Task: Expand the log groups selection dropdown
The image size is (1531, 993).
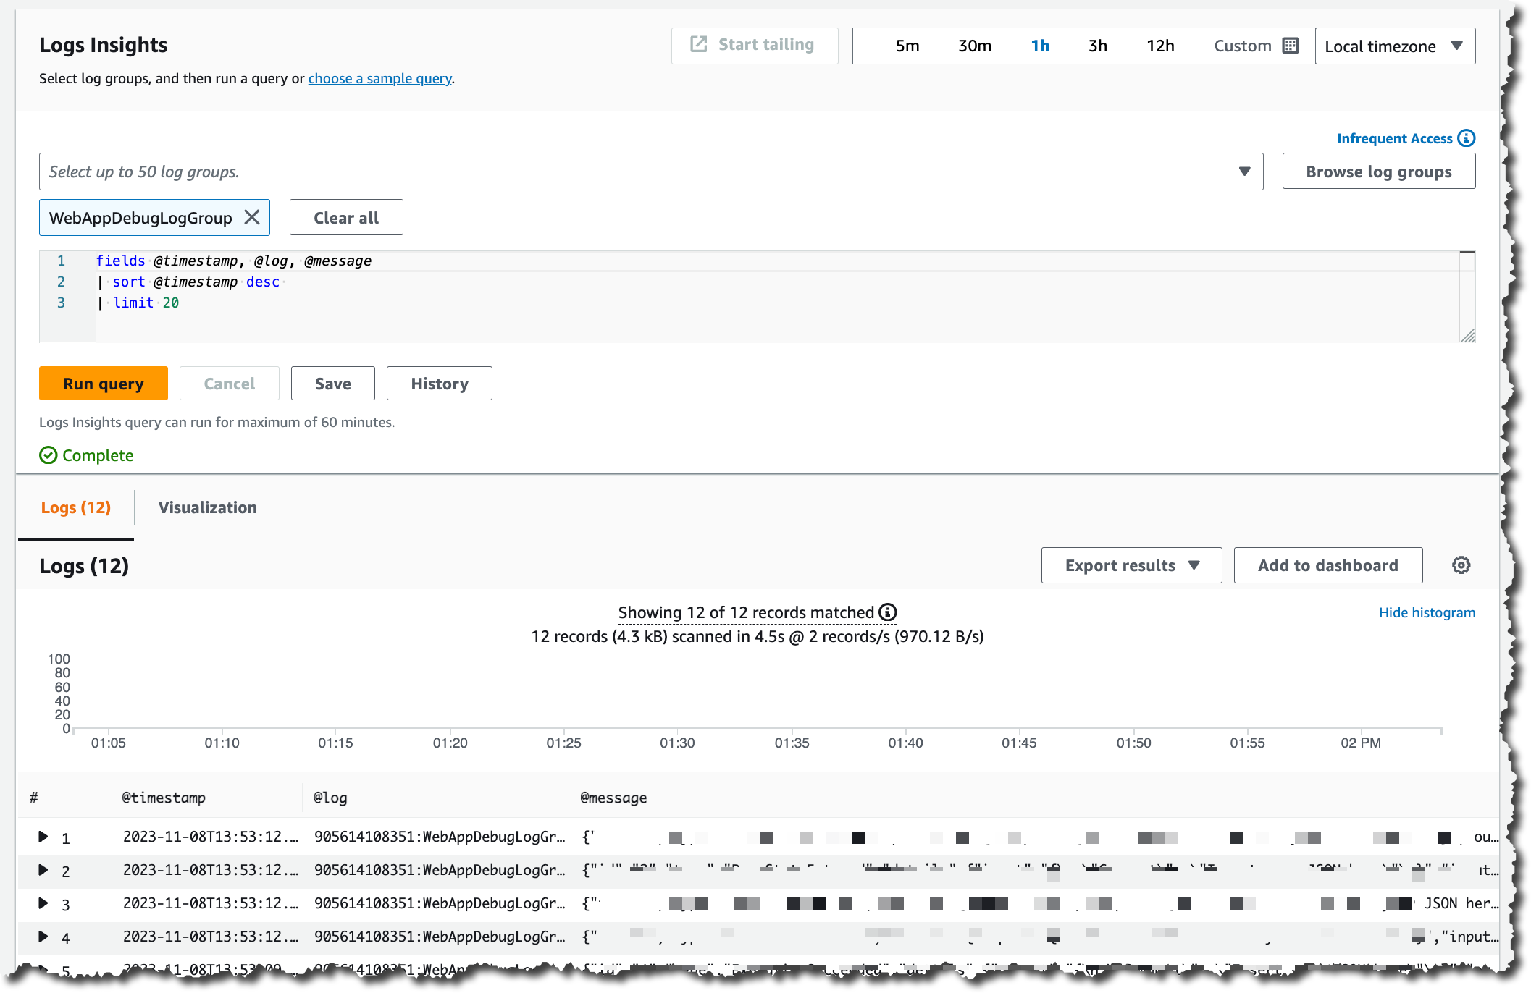Action: click(1244, 172)
